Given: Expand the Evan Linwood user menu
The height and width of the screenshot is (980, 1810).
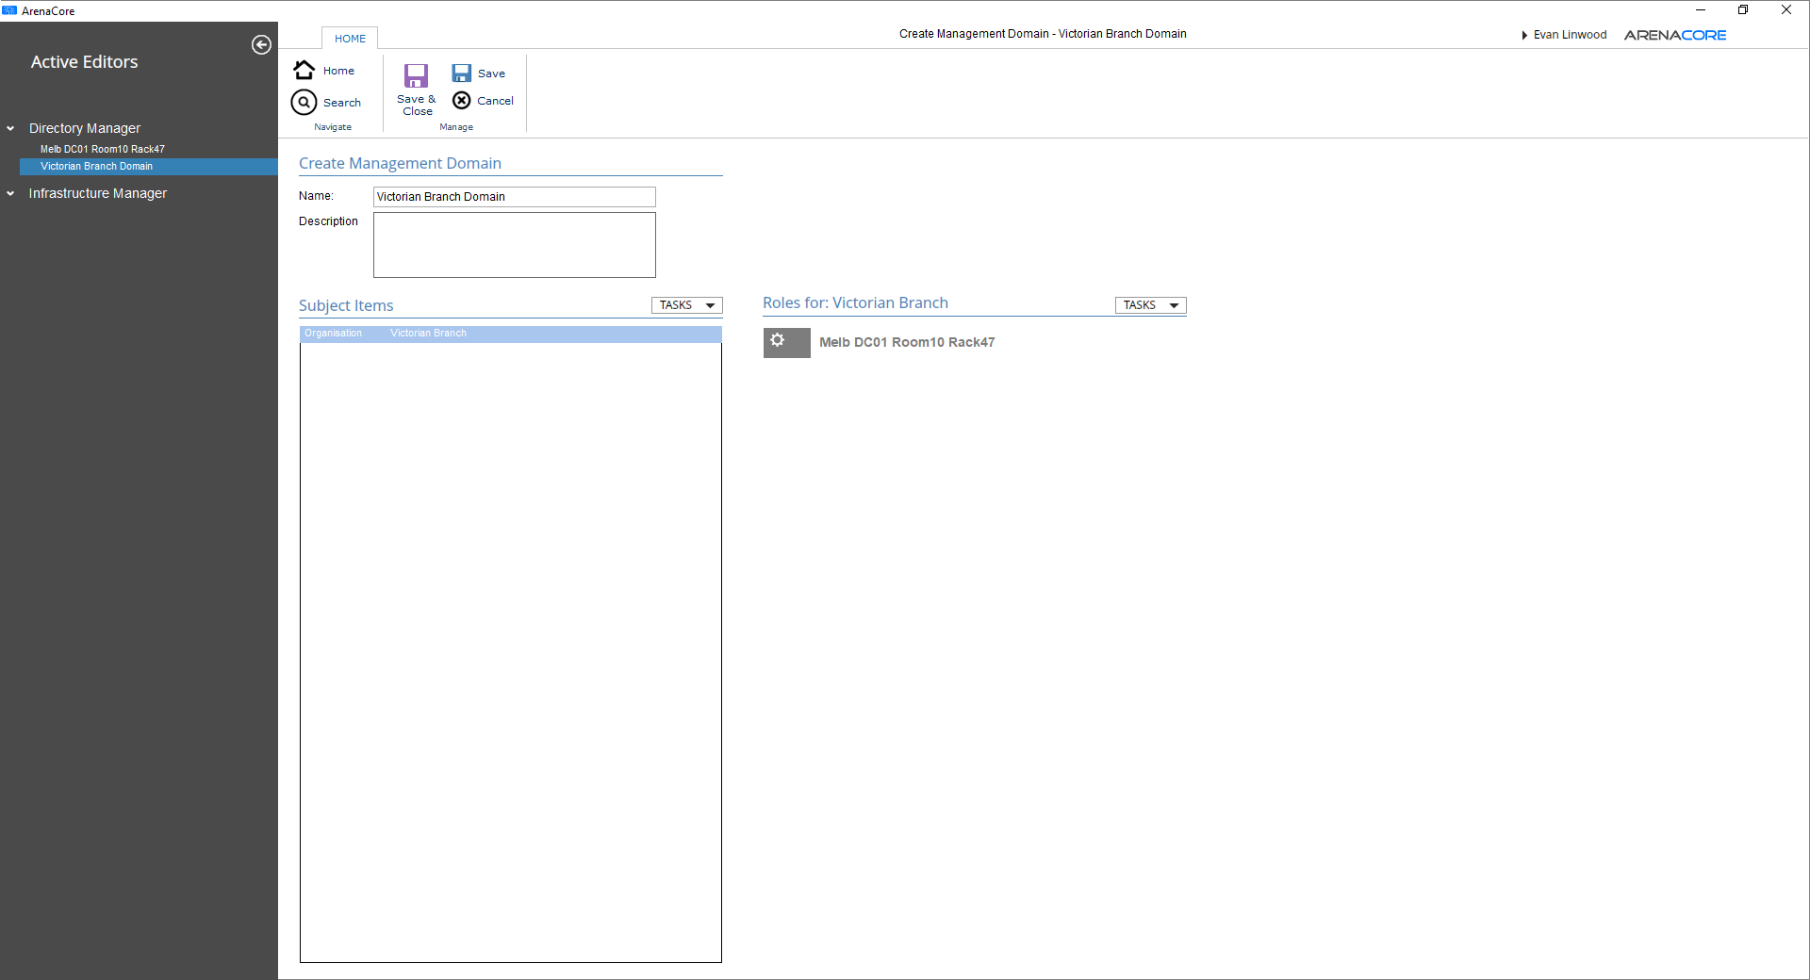Looking at the screenshot, I should tap(1564, 35).
